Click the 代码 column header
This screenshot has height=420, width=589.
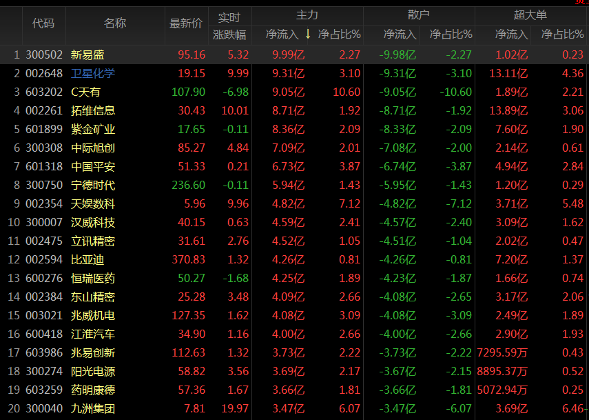tap(43, 23)
